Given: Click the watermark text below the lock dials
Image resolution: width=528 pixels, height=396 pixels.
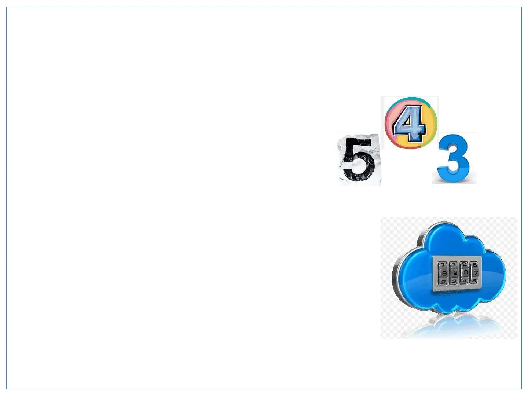Looking at the screenshot, I should pos(447,292).
